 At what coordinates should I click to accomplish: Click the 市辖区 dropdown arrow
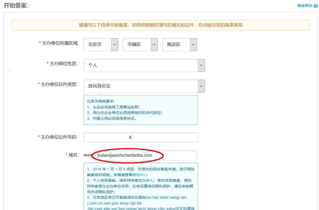[x=154, y=44]
